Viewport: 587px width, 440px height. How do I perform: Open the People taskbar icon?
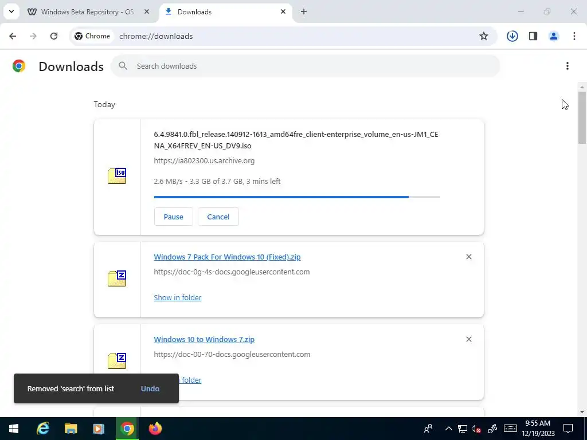click(x=428, y=429)
